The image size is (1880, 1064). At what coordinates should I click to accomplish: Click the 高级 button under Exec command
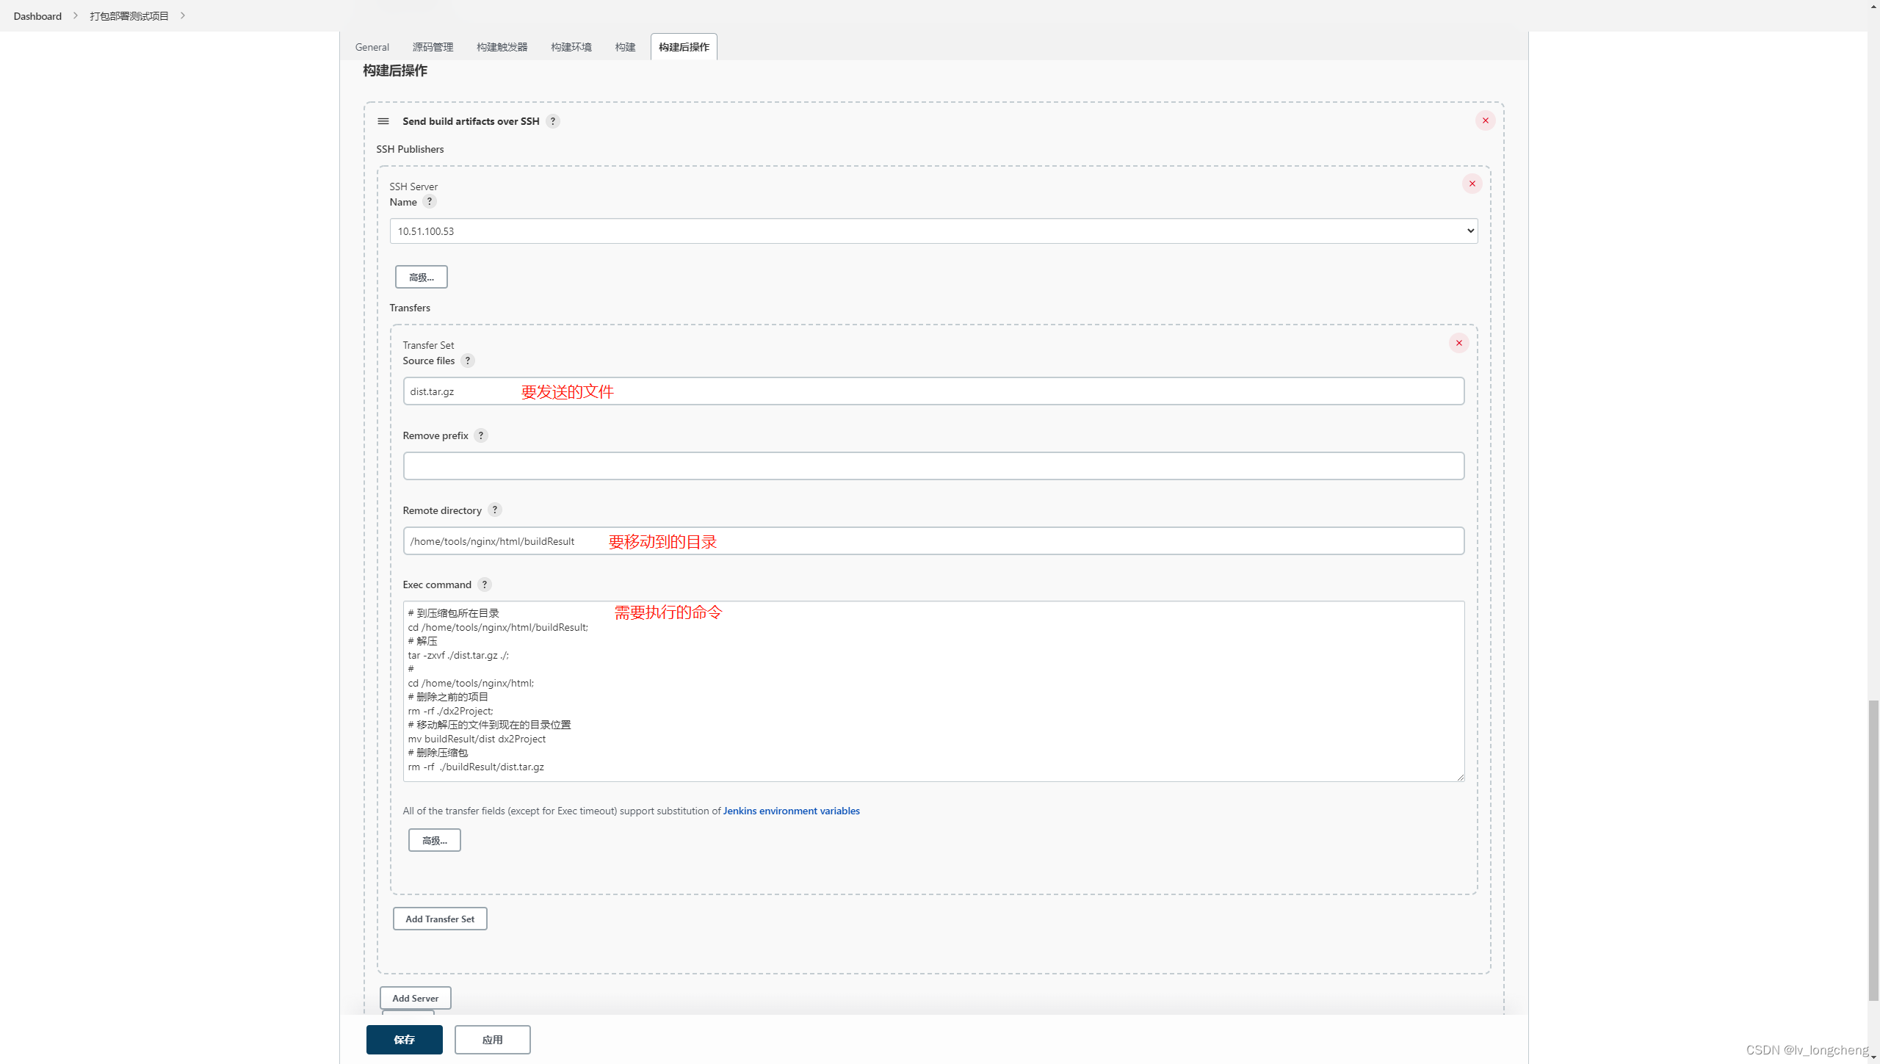[435, 840]
